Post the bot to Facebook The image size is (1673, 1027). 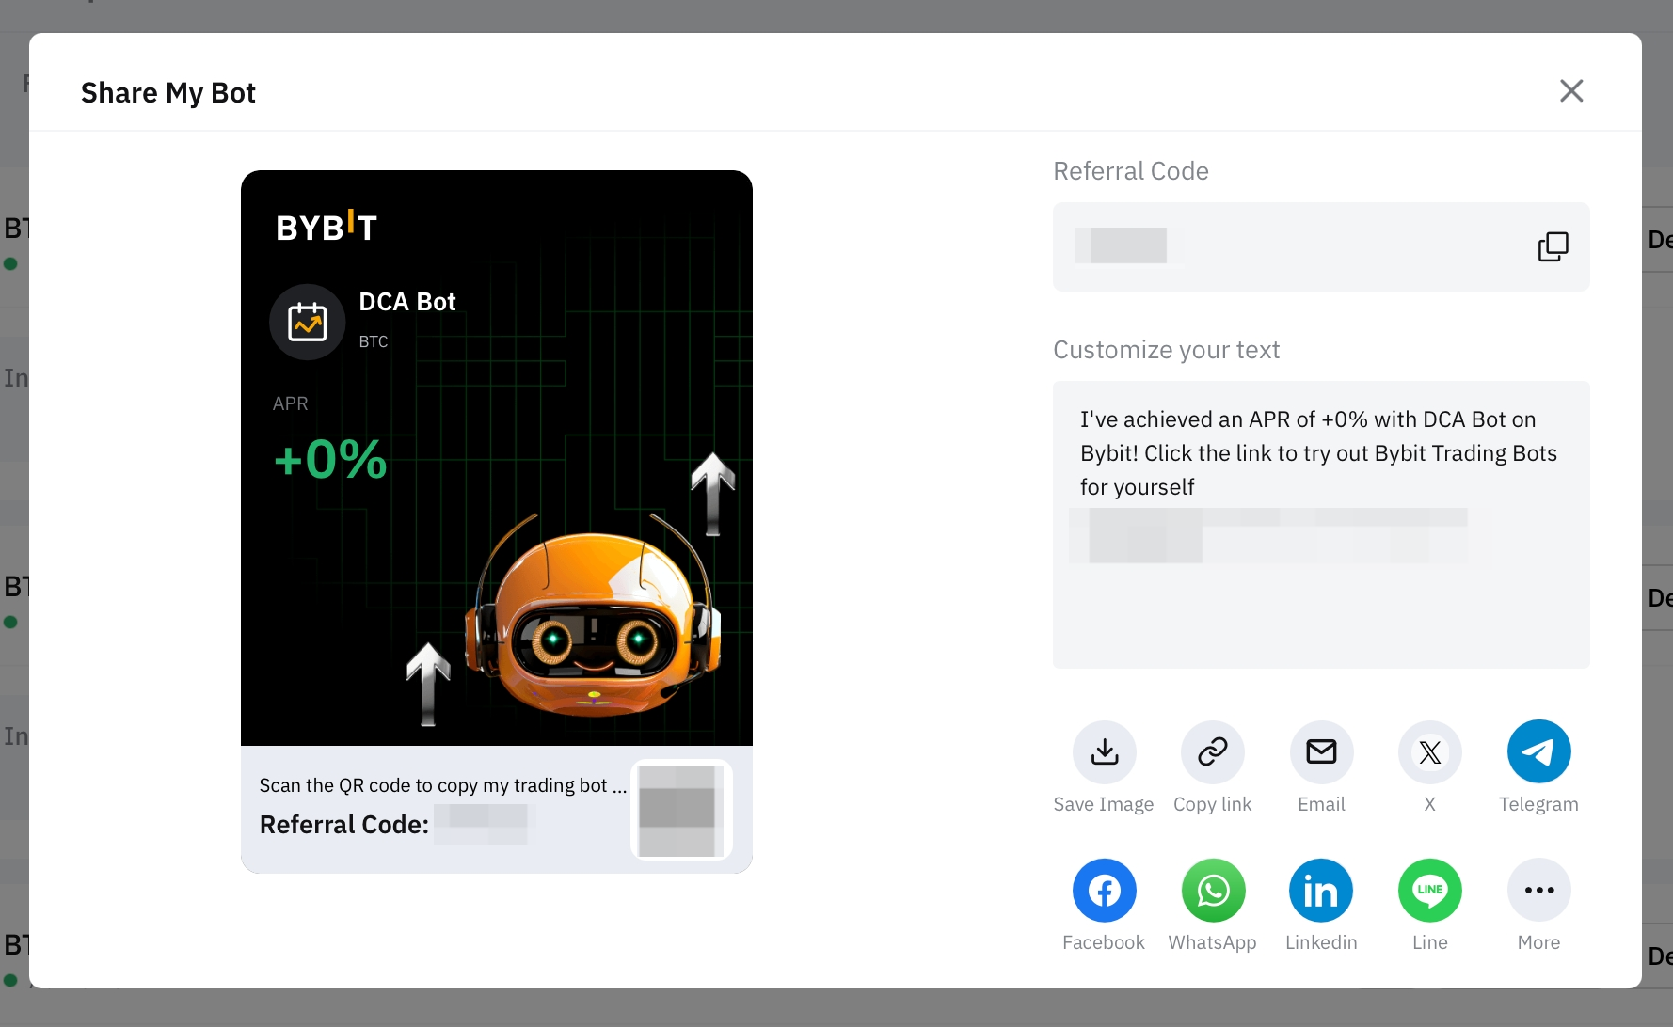click(x=1104, y=891)
